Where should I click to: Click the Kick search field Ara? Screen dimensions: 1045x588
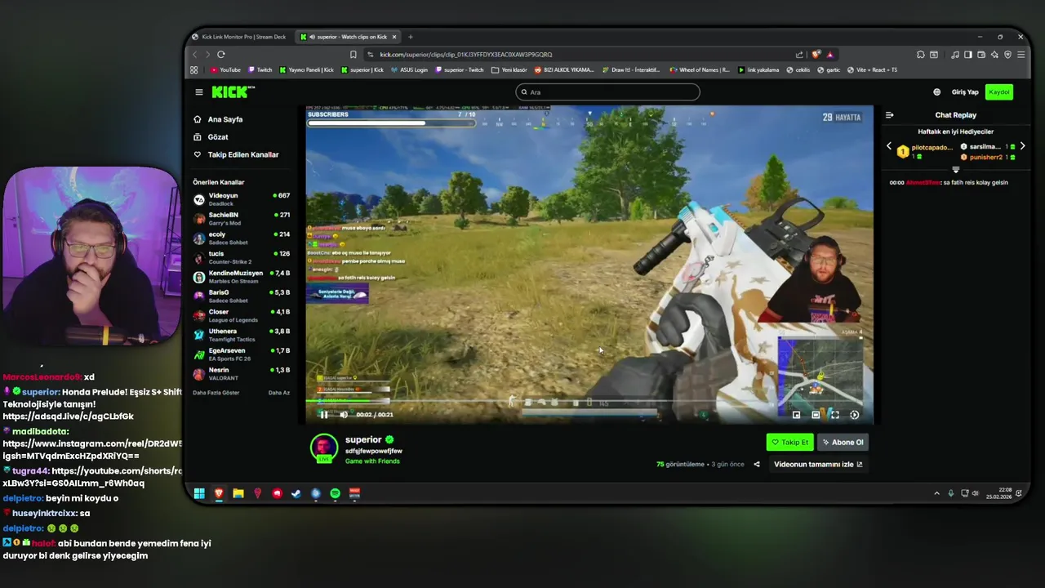click(607, 92)
